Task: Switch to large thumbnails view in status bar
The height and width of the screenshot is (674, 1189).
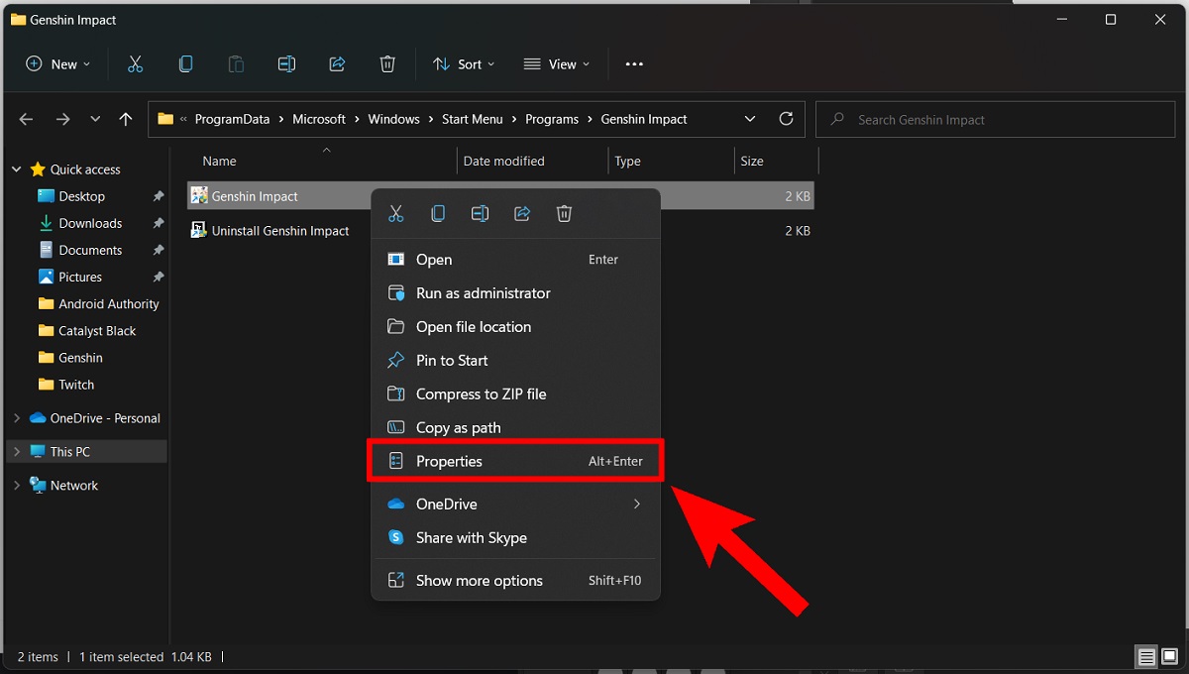Action: coord(1169,657)
